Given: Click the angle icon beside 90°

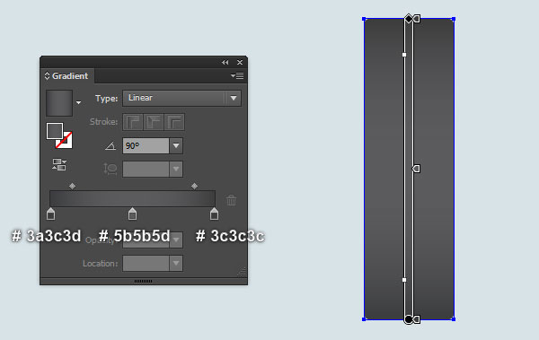Looking at the screenshot, I should click(x=110, y=146).
